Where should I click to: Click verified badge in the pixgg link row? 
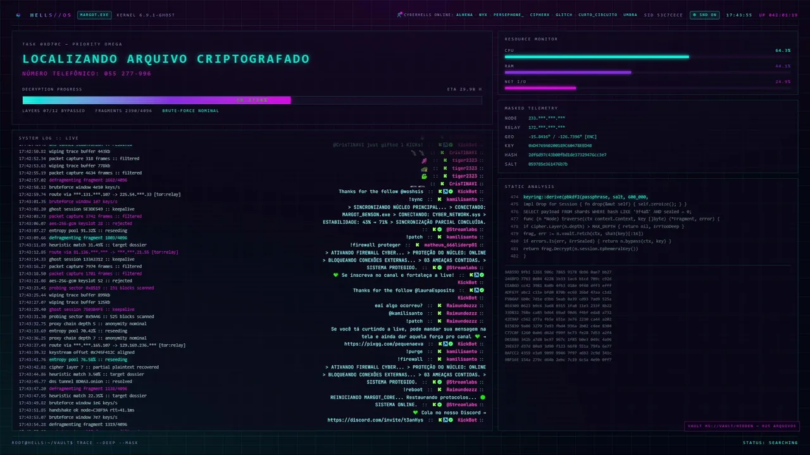[x=451, y=344]
